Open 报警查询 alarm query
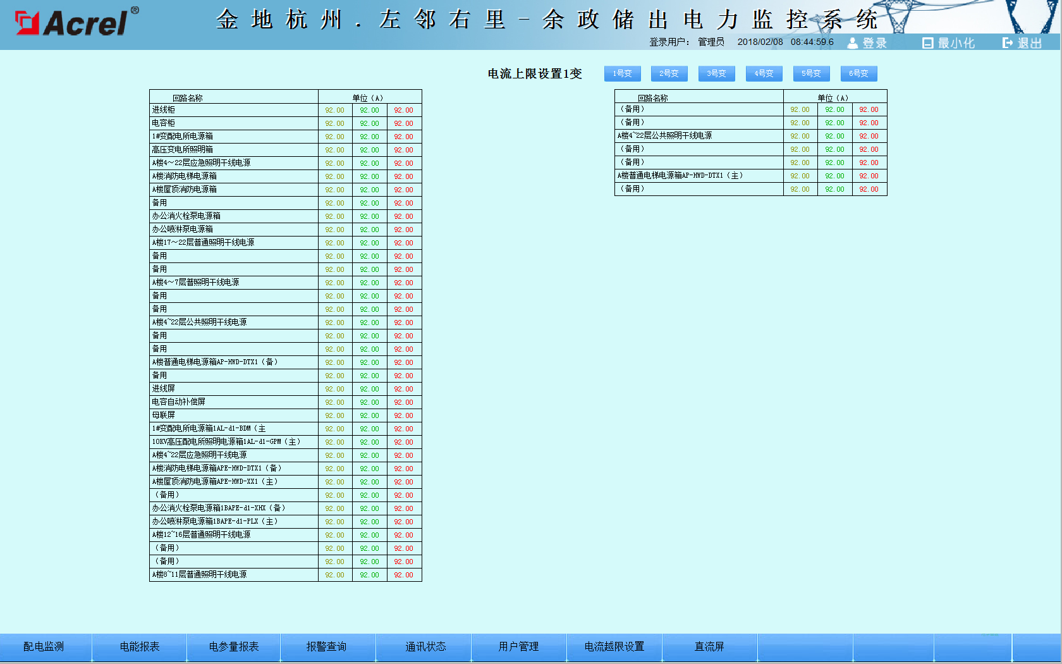 click(x=326, y=646)
